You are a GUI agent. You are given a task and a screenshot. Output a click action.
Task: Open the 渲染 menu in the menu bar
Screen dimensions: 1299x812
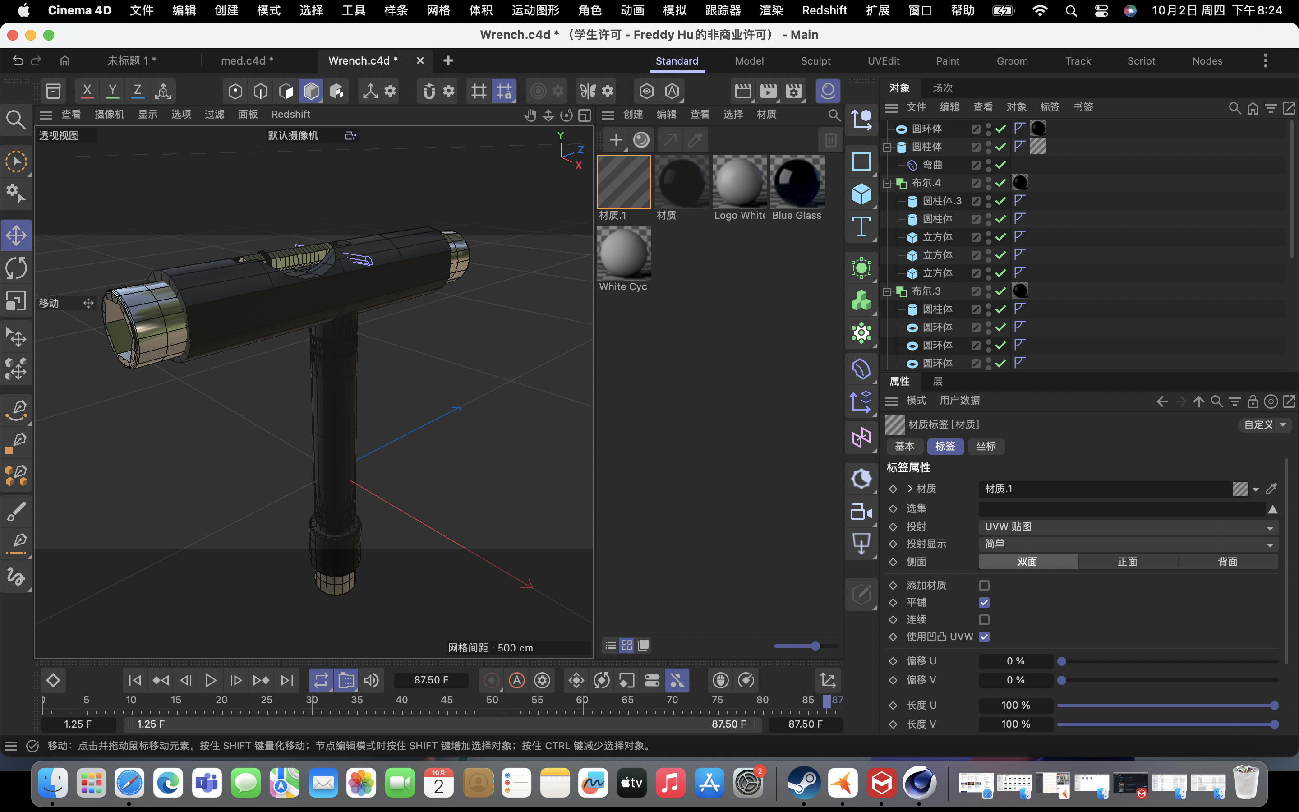(771, 10)
